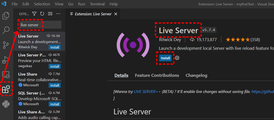Image resolution: width=274 pixels, height=120 pixels.
Task: Install Live Server from the details page
Action: [x=165, y=58]
